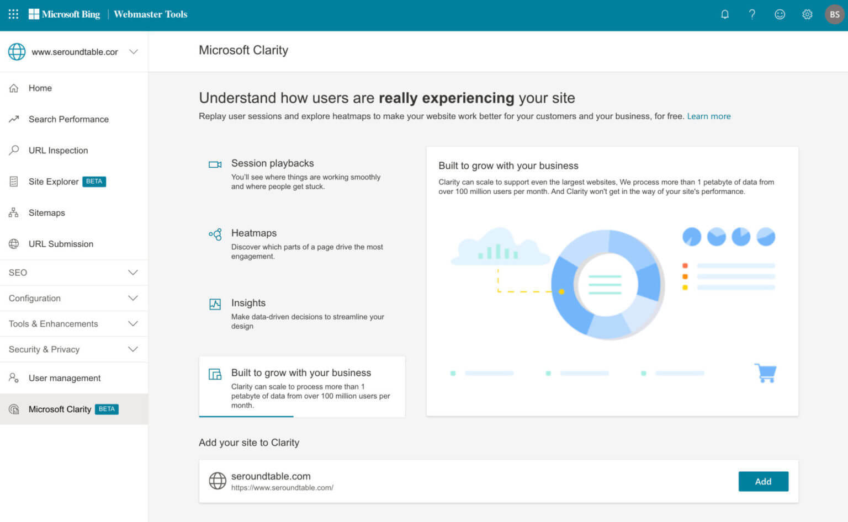Expand the Tools & Enhancements section

[74, 324]
